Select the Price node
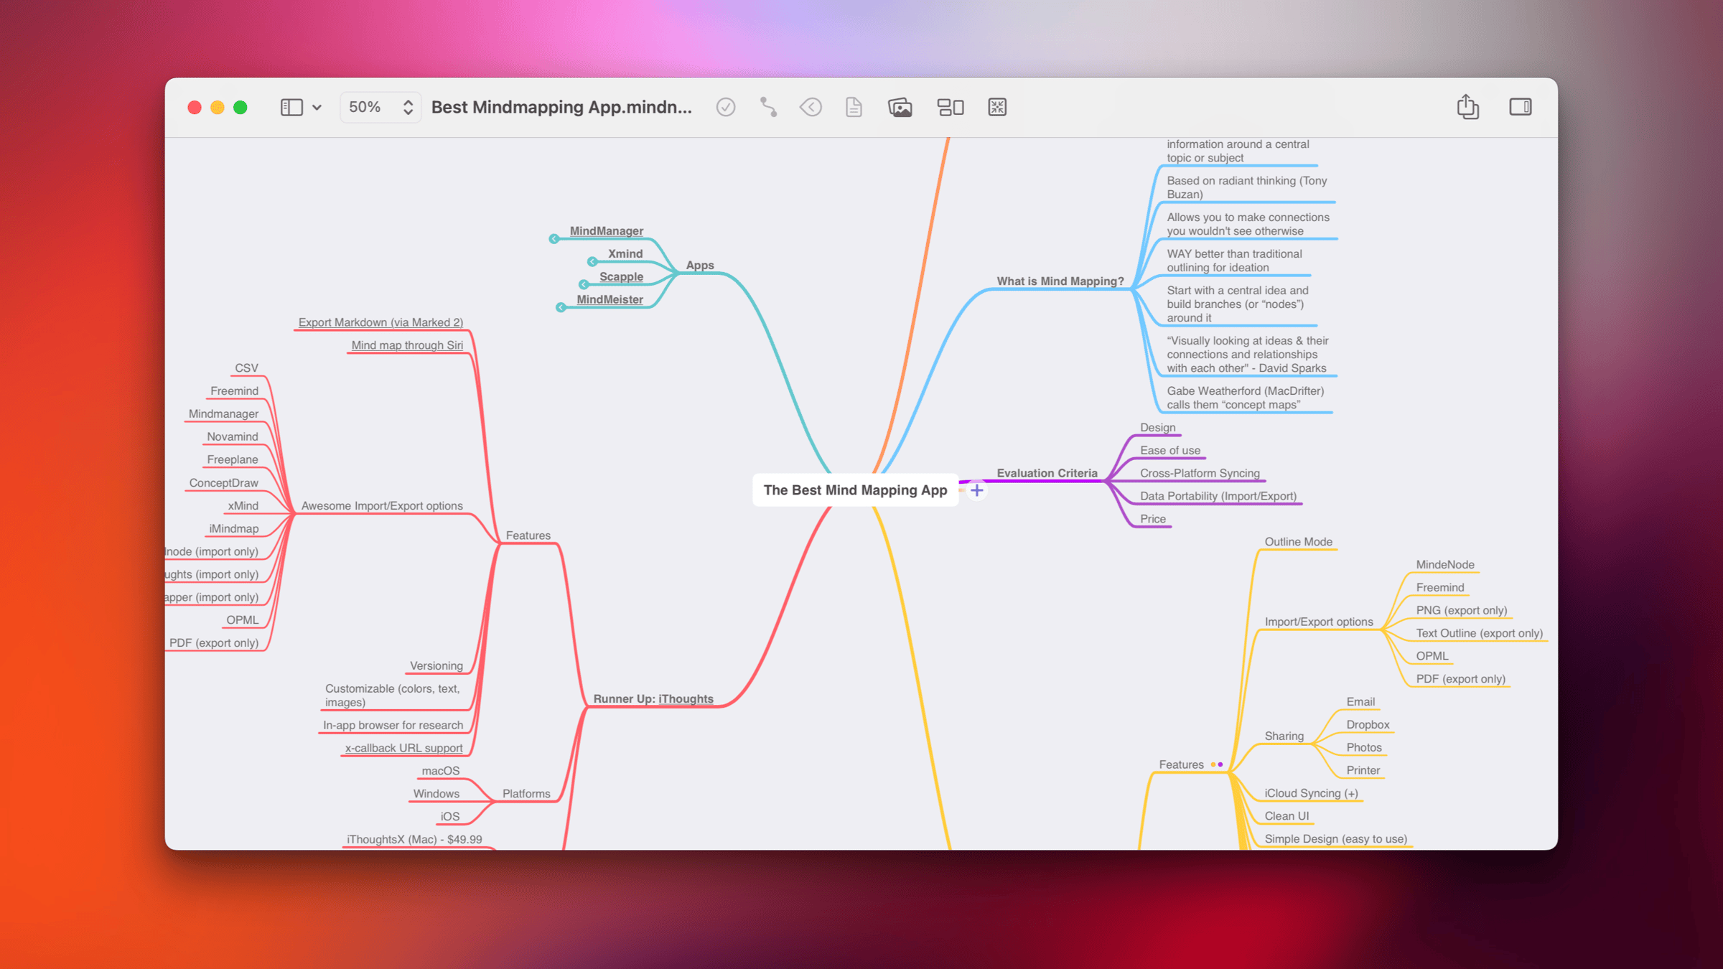Screen dimensions: 1723x969 [1152, 519]
